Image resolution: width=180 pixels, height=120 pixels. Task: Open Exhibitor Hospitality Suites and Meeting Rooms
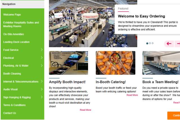pos(21,24)
